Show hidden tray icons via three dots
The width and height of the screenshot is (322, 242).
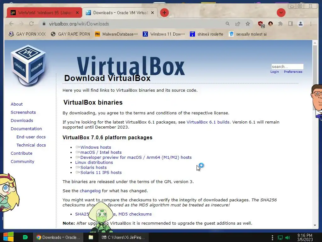tap(272, 238)
